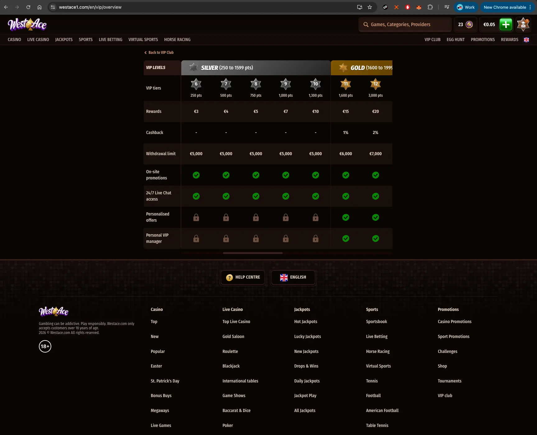Click the 18+ age restriction badge

point(45,346)
